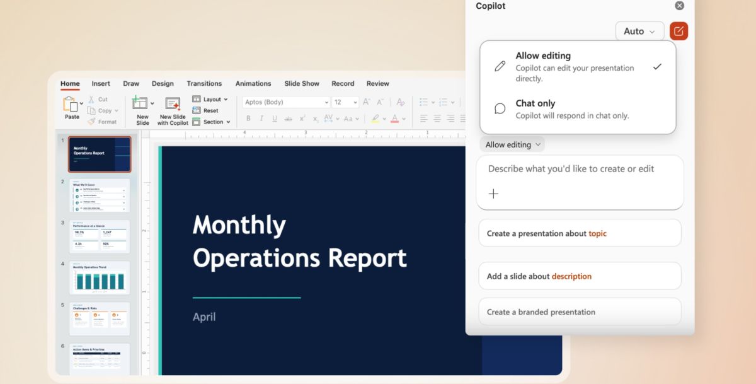This screenshot has width=756, height=384.
Task: Click the Copilot compose icon in the pane
Action: (x=679, y=30)
